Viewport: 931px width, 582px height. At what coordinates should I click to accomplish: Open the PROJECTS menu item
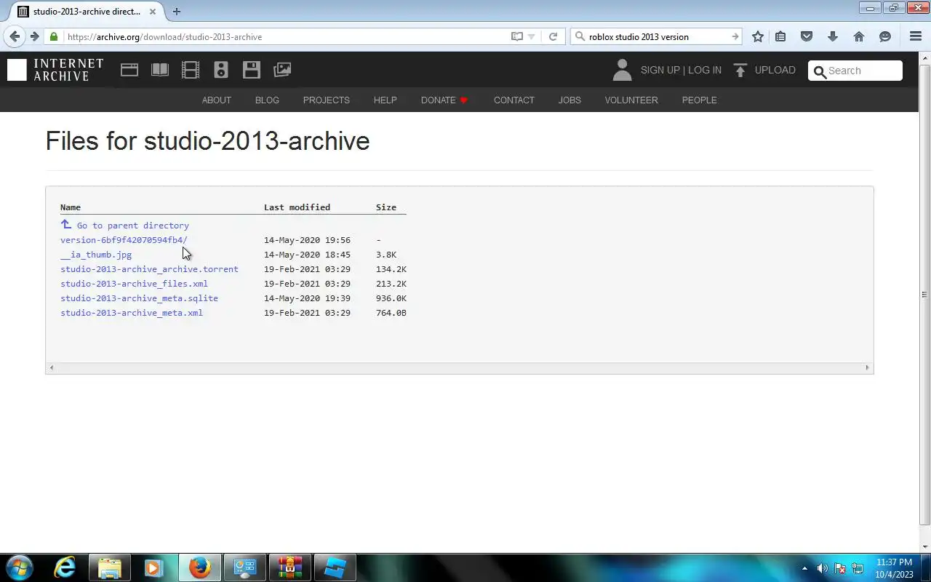click(x=327, y=100)
